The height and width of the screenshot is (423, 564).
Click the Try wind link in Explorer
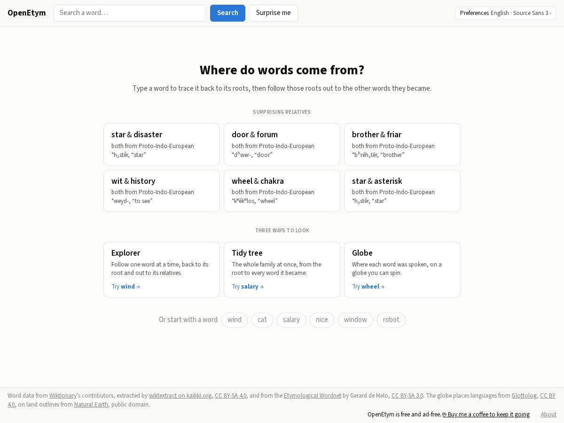pos(126,287)
